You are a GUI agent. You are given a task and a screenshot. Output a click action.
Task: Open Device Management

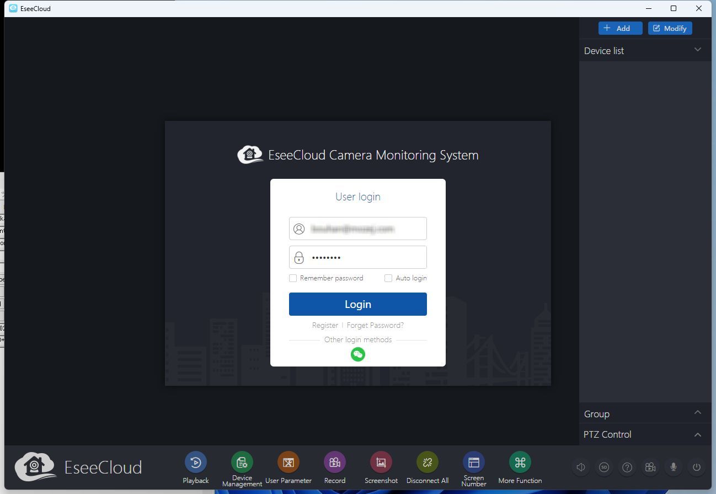[x=242, y=463]
